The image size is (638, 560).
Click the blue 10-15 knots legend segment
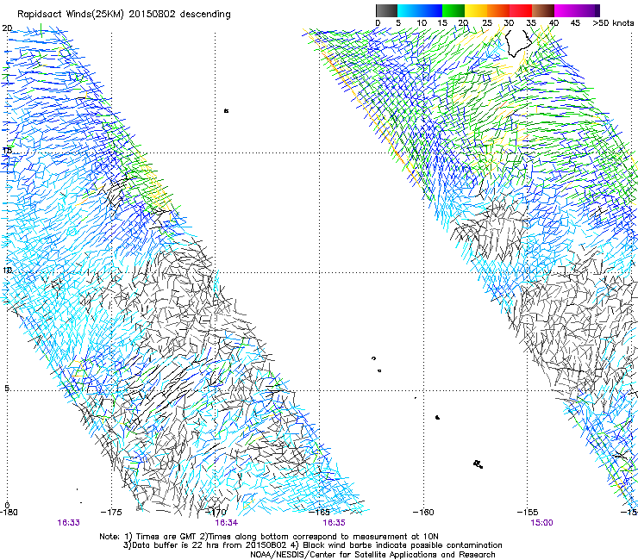point(431,10)
